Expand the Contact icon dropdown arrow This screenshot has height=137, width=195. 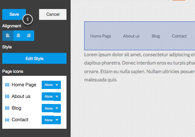[57, 120]
